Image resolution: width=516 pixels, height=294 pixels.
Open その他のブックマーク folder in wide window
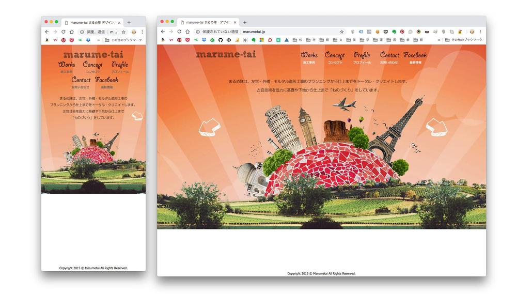pos(464,40)
